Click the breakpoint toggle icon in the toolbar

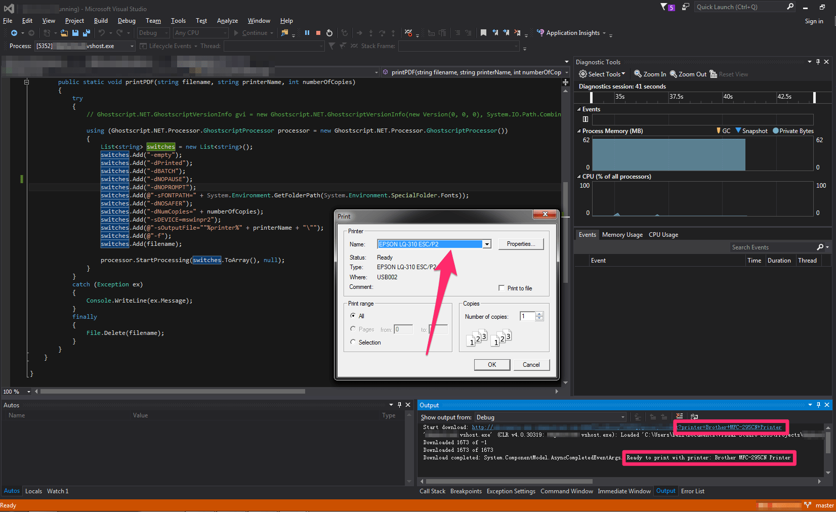tap(408, 33)
